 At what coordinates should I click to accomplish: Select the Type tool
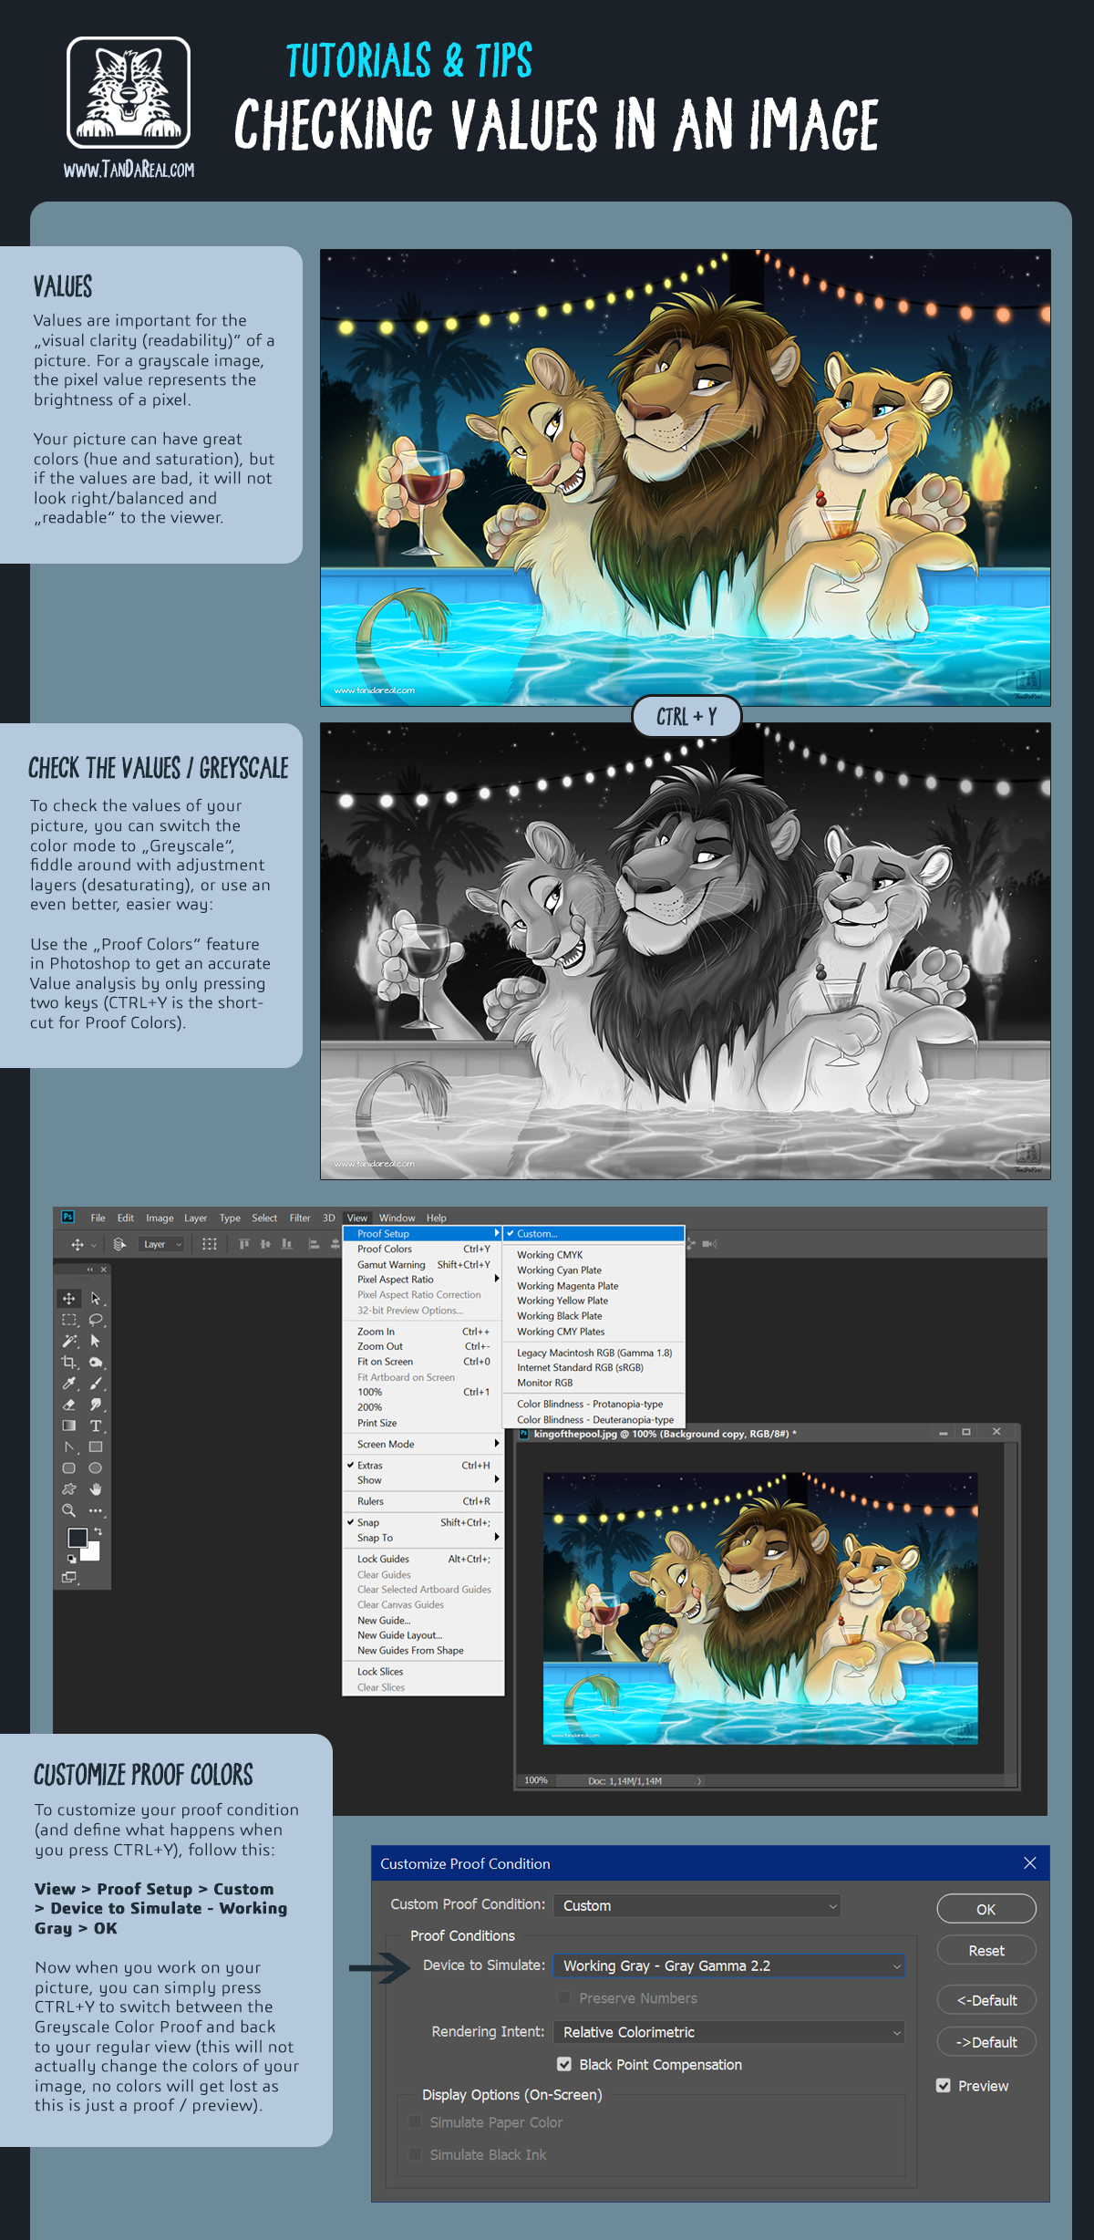[x=96, y=1426]
